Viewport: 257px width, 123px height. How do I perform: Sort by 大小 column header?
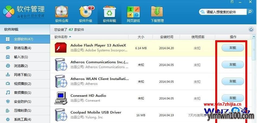pos(141,37)
